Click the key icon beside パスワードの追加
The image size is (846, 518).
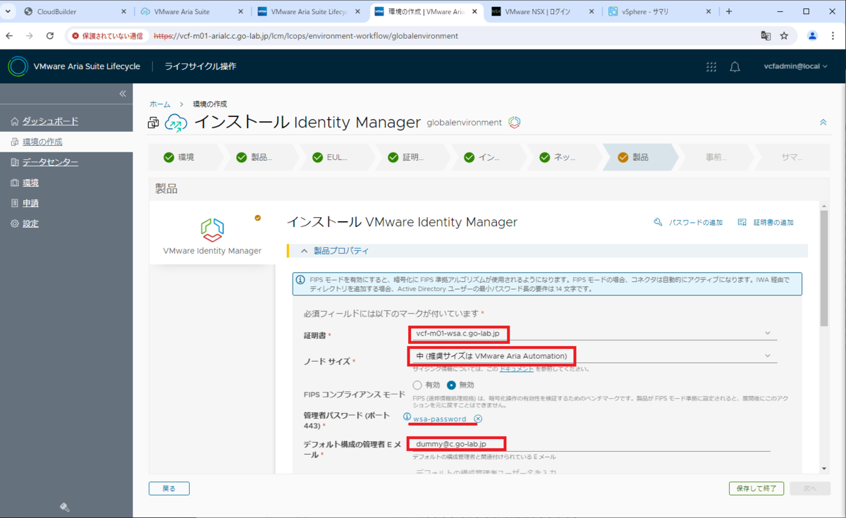(x=658, y=222)
